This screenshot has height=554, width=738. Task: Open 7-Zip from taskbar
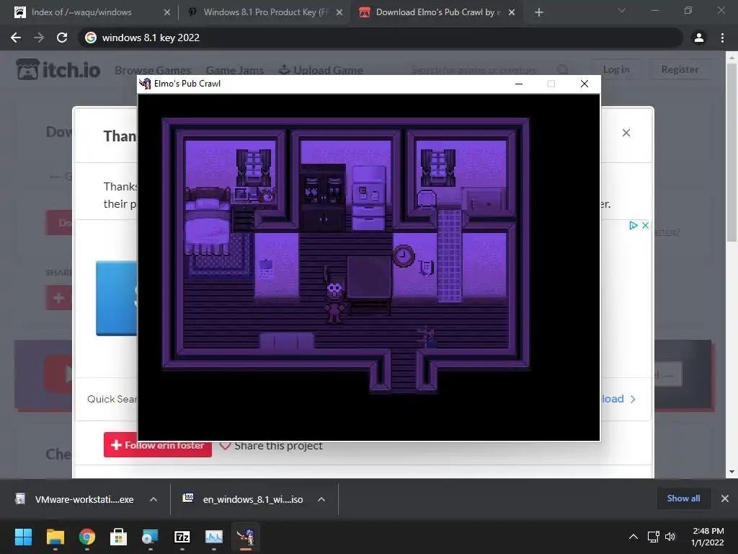click(x=182, y=537)
